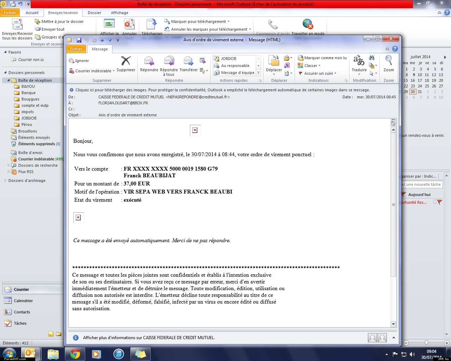This screenshot has width=451, height=361.
Task: Expand the Dossiers d'archivage tree
Action: (x=5, y=180)
